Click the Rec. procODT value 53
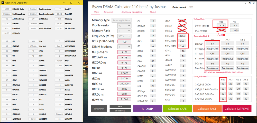The width and height of the screenshot is (257, 123). point(213,44)
